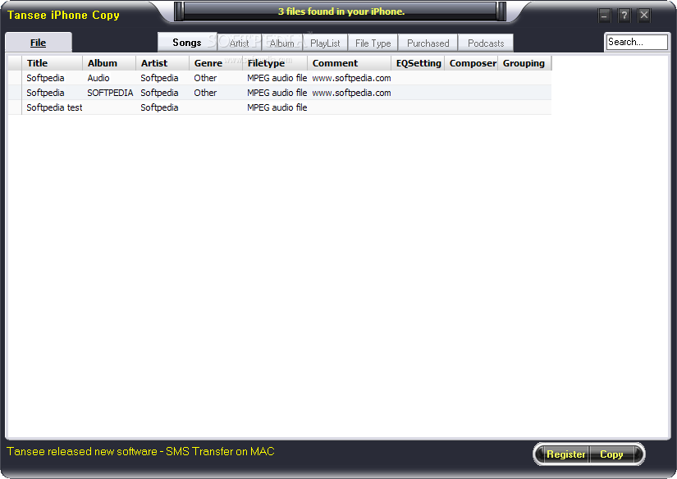Sort by Composer column header
677x479 pixels.
[472, 63]
